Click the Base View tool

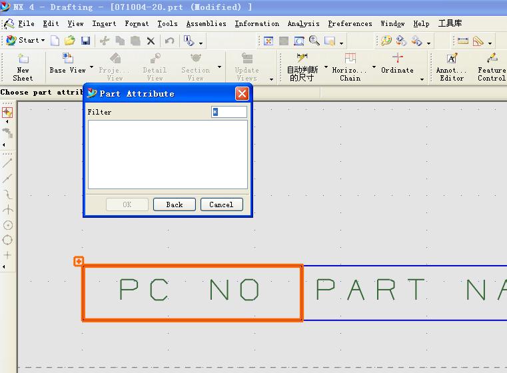tap(67, 64)
